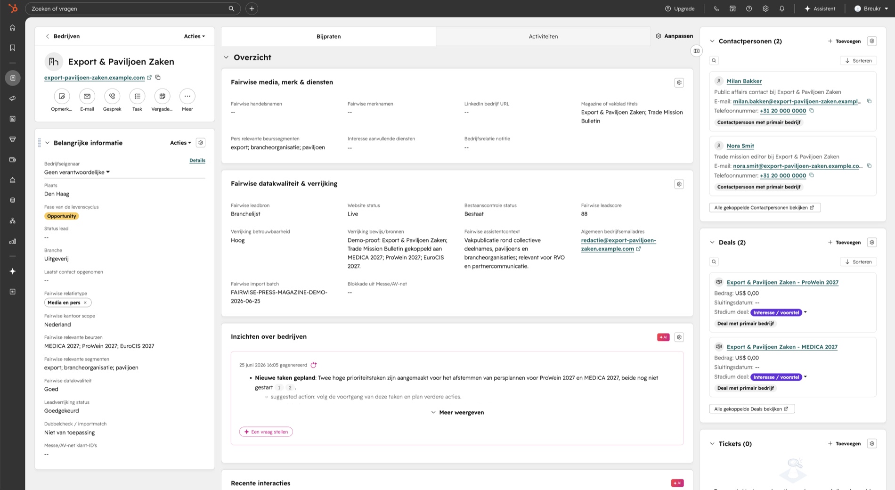
Task: Expand Meer weergeven in insights
Action: 457,412
